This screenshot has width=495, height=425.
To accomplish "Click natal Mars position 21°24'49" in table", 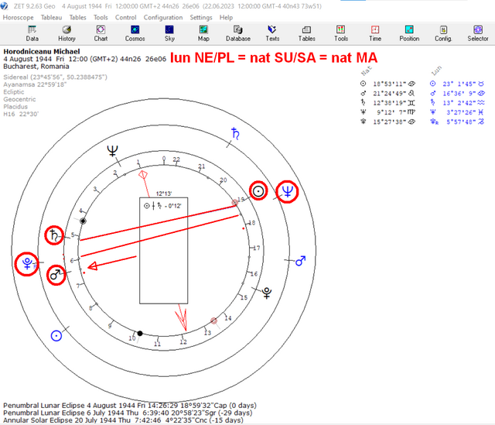I will pos(389,93).
